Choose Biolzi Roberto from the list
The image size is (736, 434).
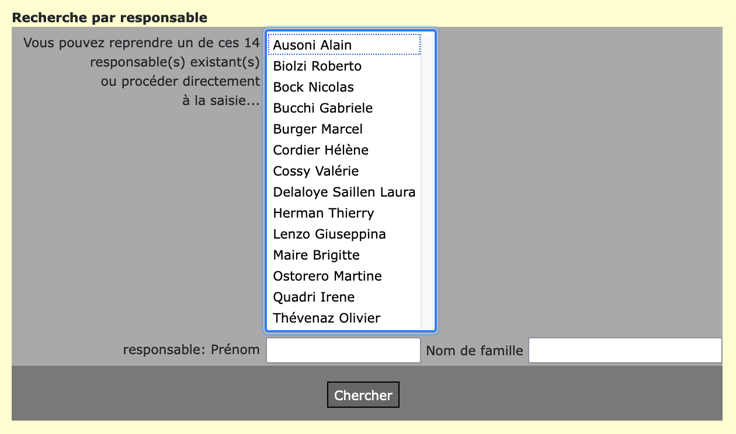click(317, 66)
